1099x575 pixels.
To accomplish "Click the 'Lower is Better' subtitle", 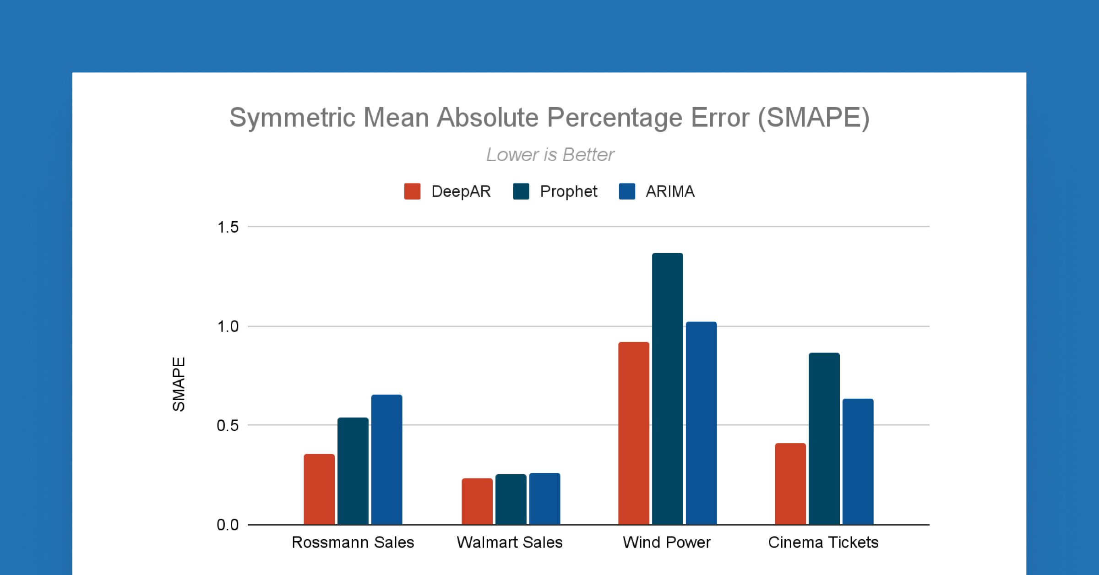I will coord(549,155).
